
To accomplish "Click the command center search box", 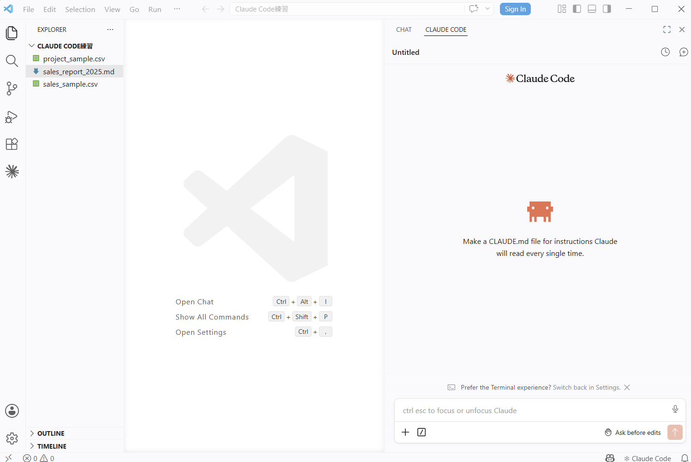I will (x=347, y=9).
